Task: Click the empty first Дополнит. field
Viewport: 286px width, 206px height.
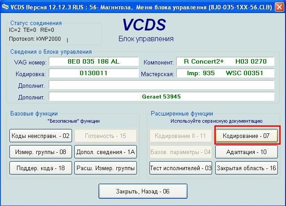Action: (162, 85)
